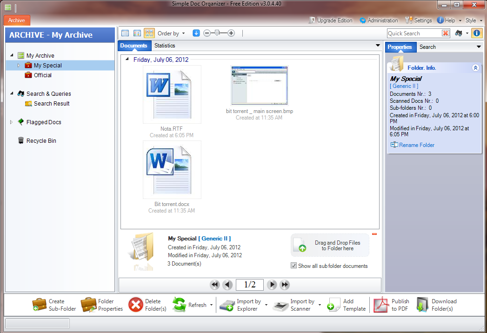Click the Rename Folder link
487x333 pixels.
[417, 145]
